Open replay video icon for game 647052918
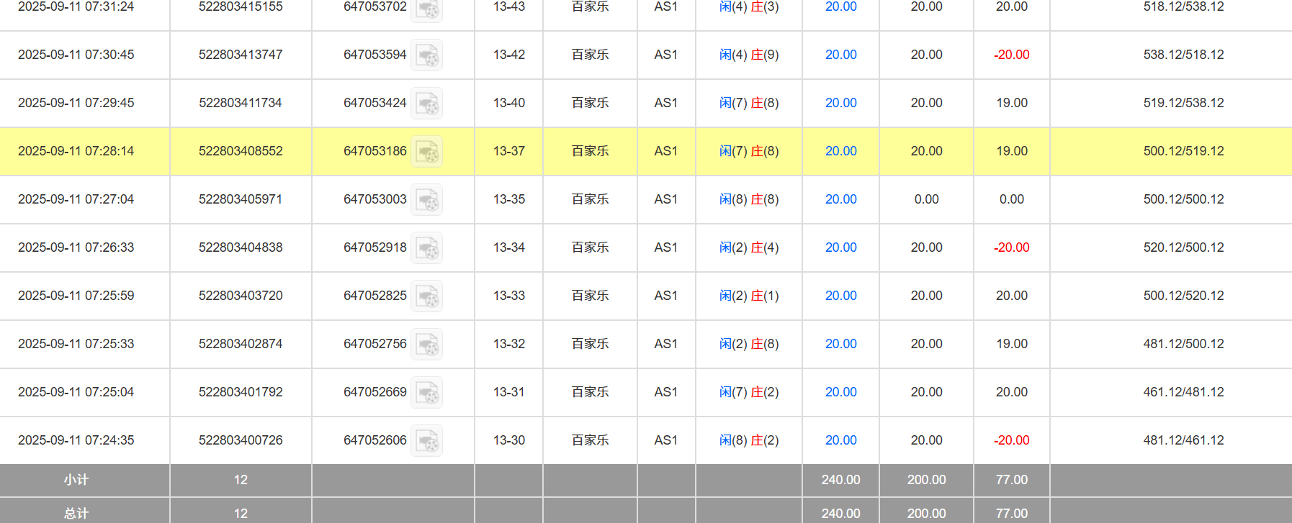This screenshot has width=1292, height=523. 427,248
